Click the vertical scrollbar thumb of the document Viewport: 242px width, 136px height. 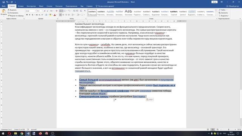tap(241, 104)
